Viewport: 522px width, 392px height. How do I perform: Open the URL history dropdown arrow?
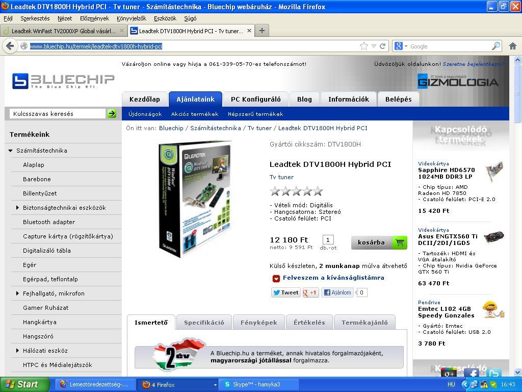(x=374, y=46)
